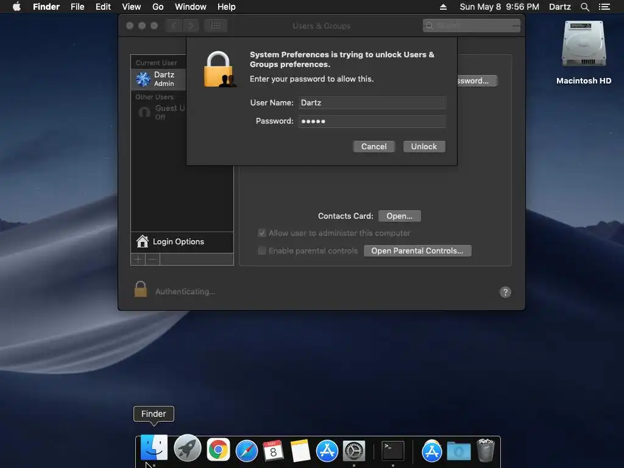Open the Window menu
This screenshot has height=468, width=624.
(191, 7)
